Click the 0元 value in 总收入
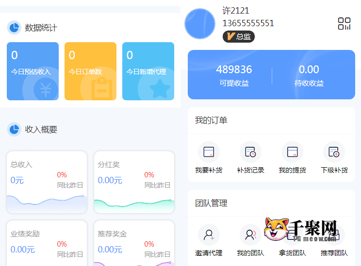Image resolution: width=361 pixels, height=266 pixels. pyautogui.click(x=17, y=180)
